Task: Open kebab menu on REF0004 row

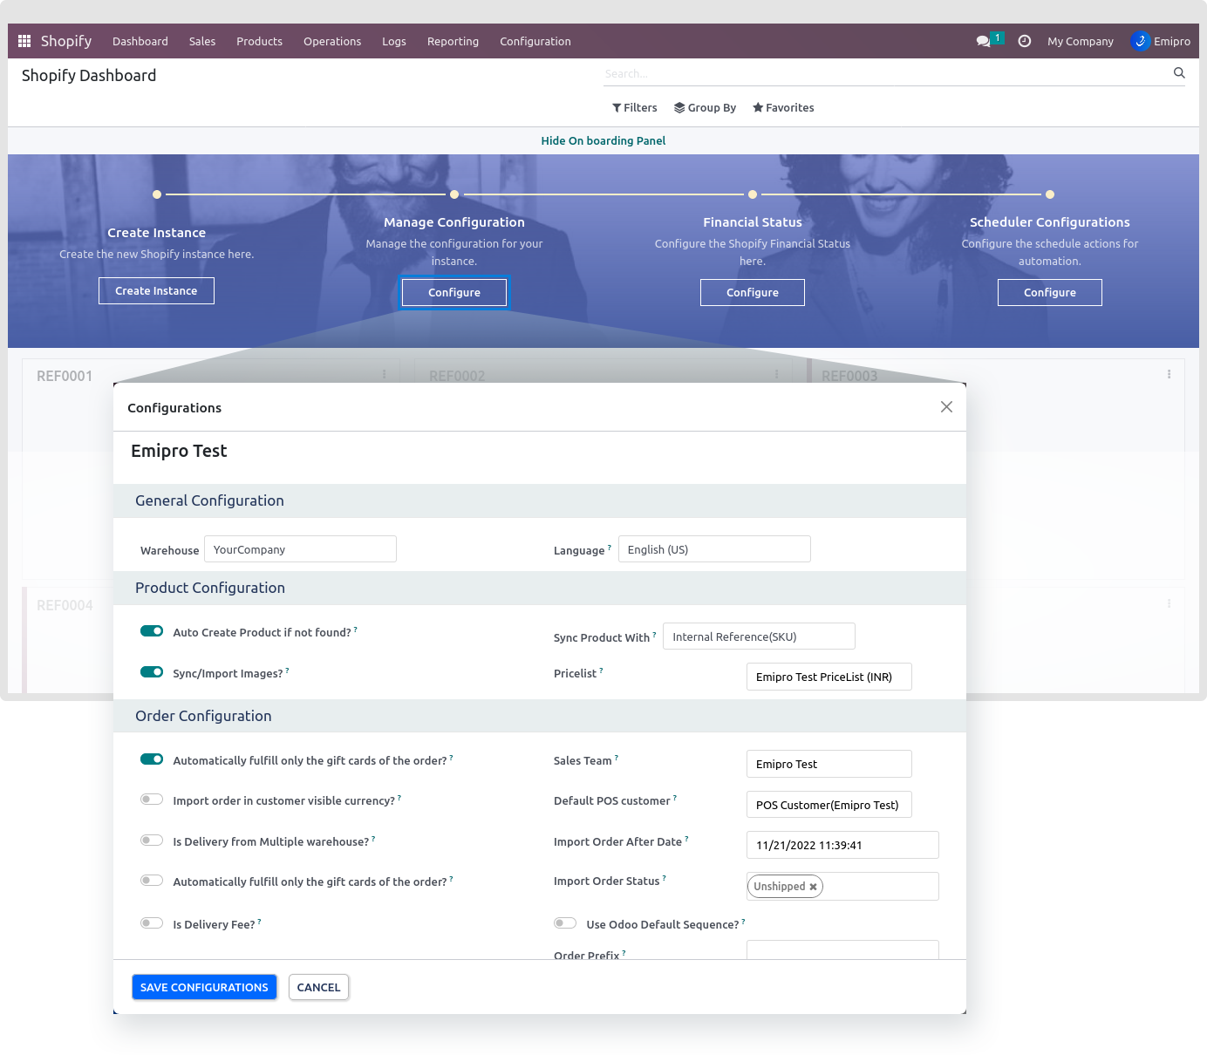Action: tap(1169, 603)
